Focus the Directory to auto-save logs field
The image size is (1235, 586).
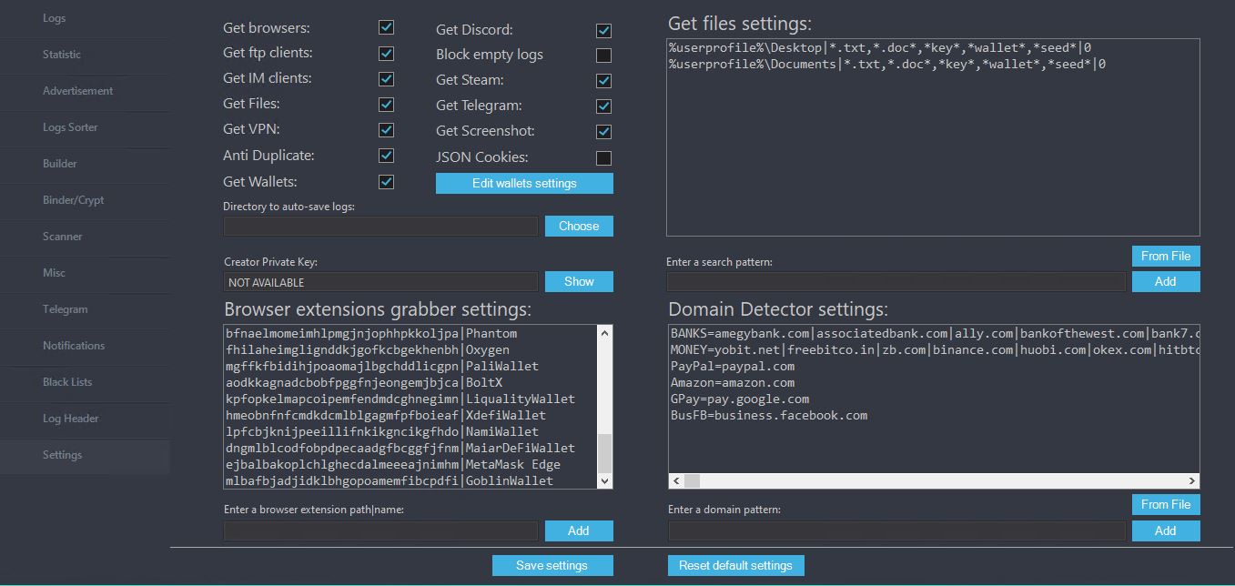click(x=380, y=226)
